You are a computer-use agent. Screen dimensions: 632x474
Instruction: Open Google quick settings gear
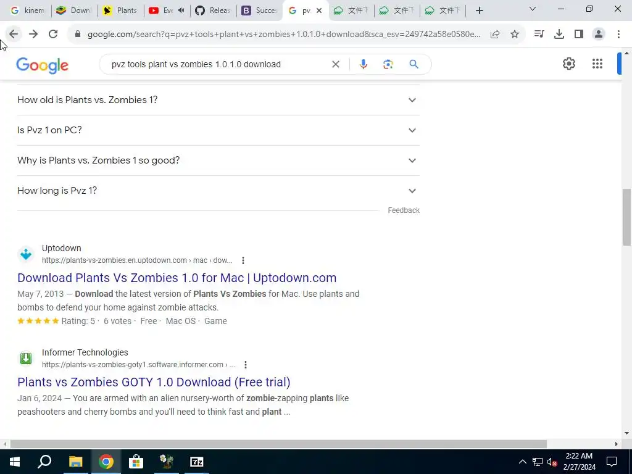(568, 64)
